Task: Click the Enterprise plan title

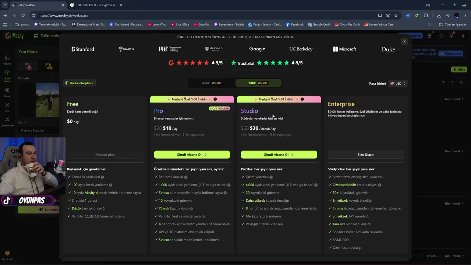Action: click(x=341, y=104)
